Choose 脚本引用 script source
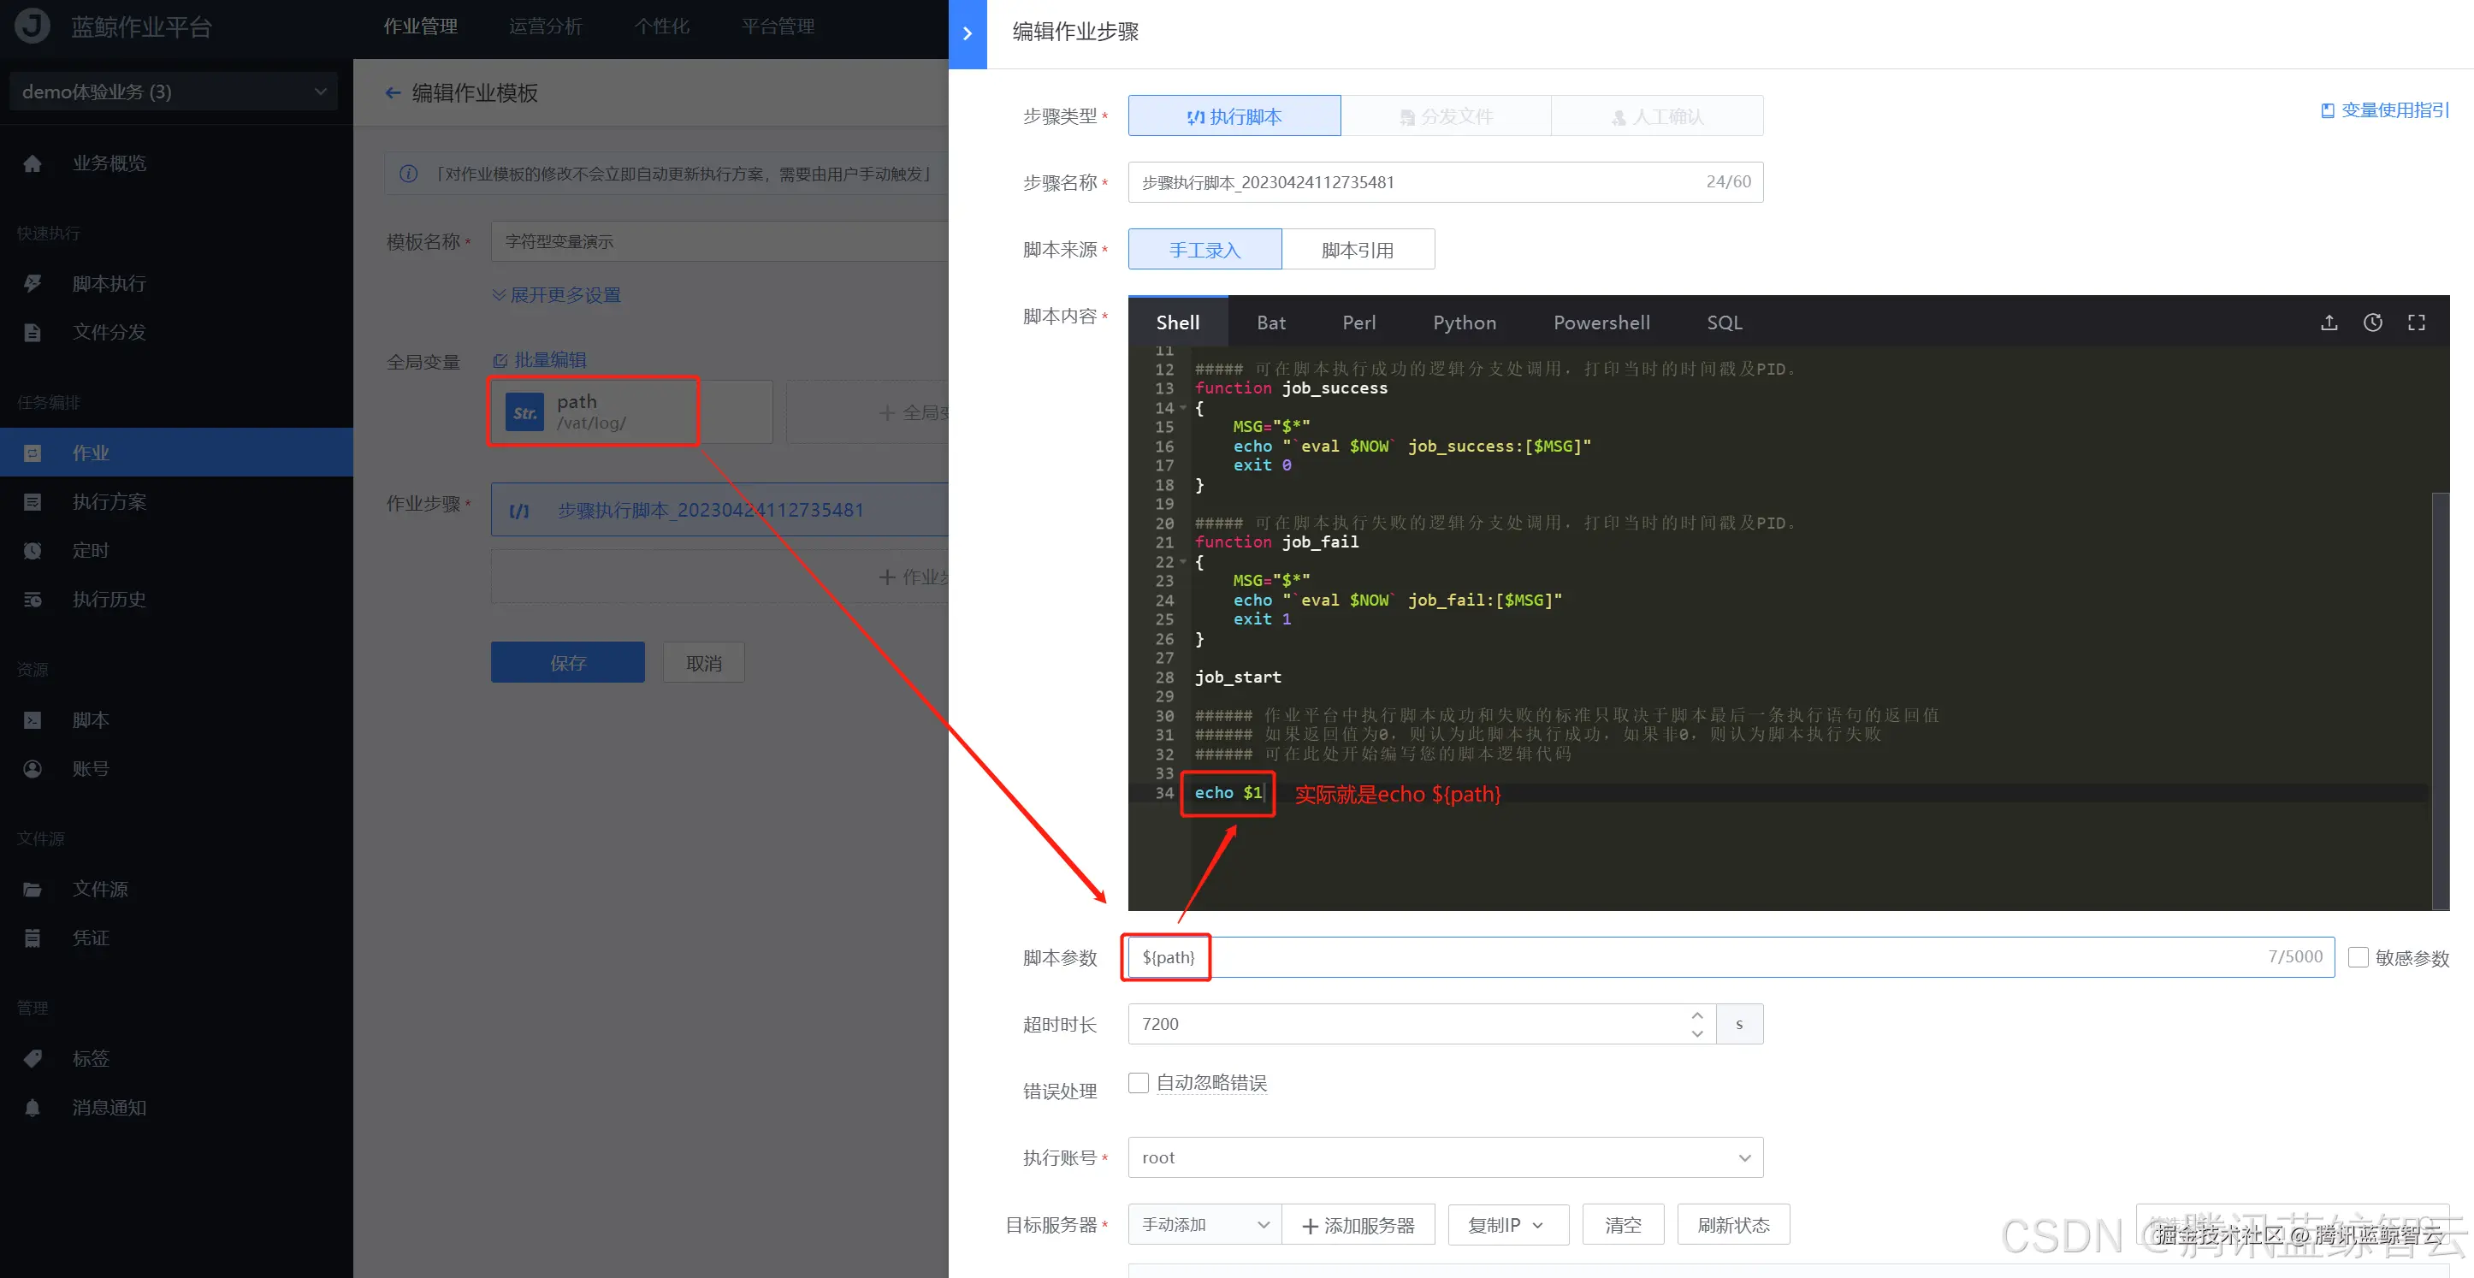Image resolution: width=2474 pixels, height=1278 pixels. 1358,250
